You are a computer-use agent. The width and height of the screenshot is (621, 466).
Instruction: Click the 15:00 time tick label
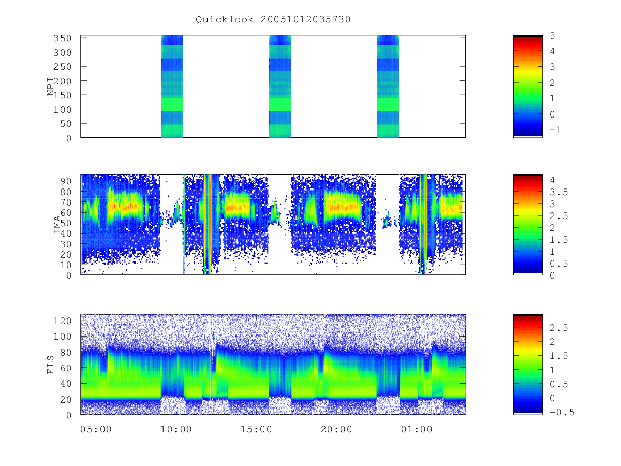[257, 429]
